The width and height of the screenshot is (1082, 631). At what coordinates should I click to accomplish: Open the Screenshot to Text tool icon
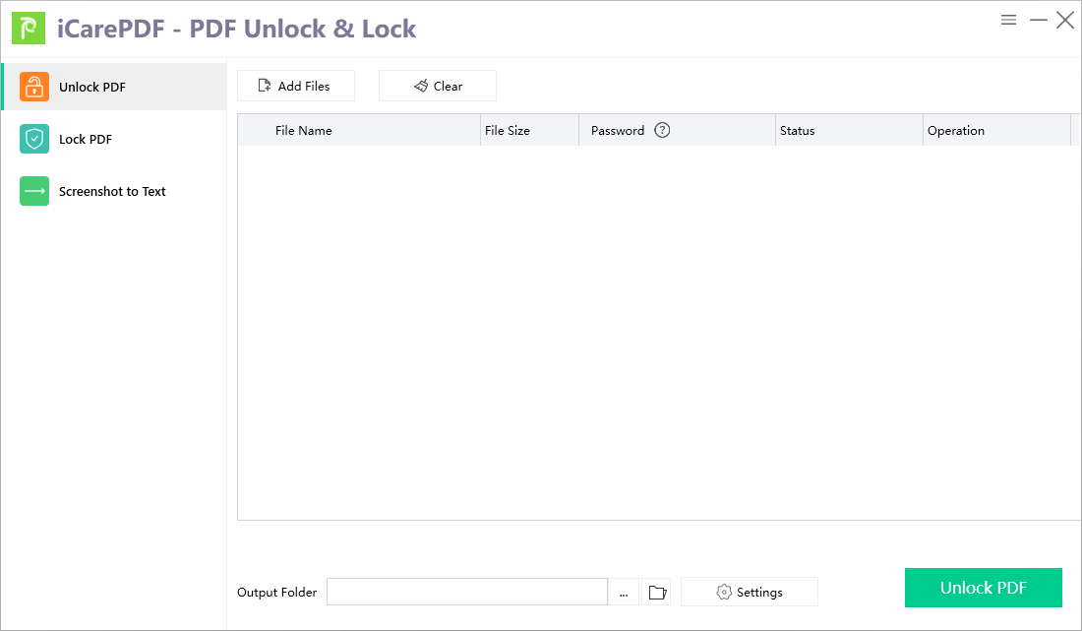(34, 191)
